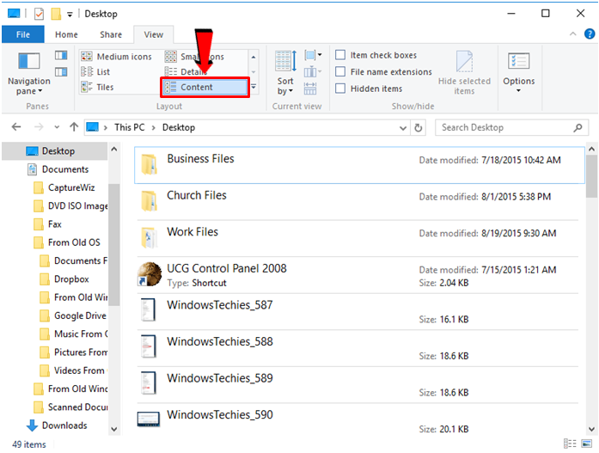Switch to details view status icon

coord(570,444)
